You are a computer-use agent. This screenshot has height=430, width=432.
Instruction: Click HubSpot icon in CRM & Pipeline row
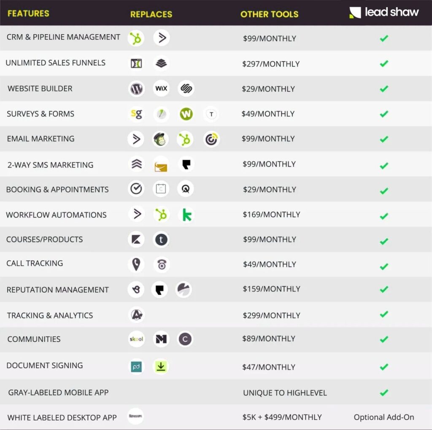pos(136,38)
